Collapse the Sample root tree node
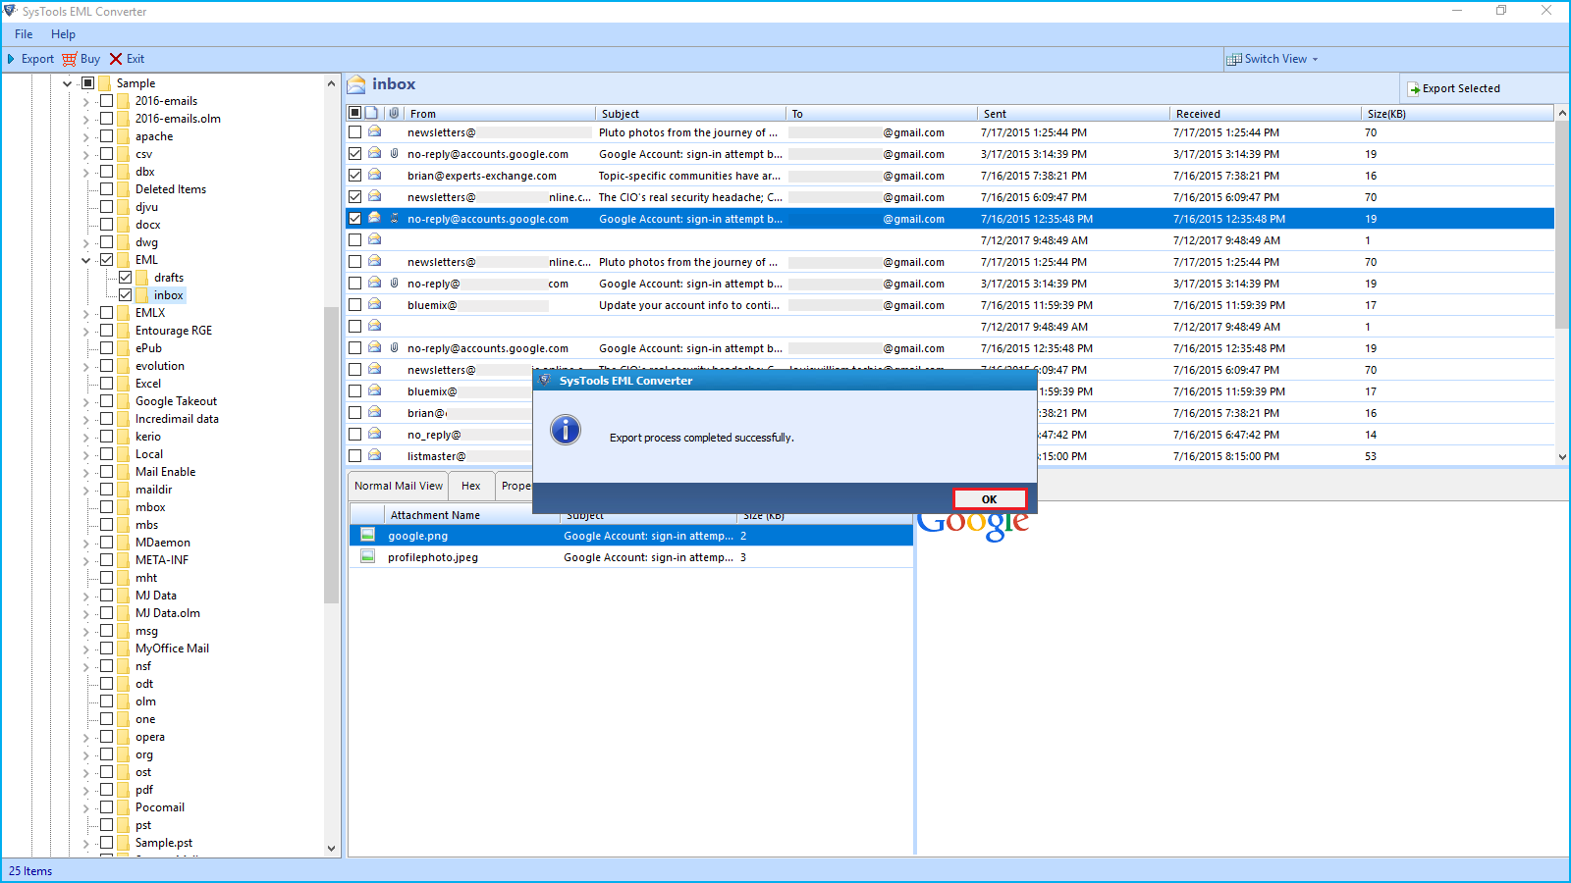 click(x=67, y=83)
